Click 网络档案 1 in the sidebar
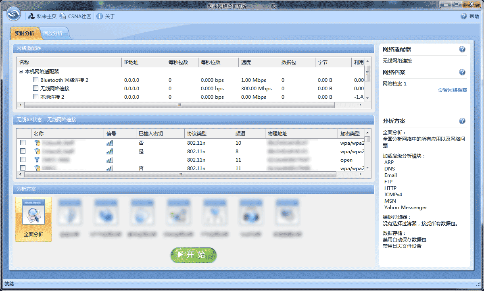The image size is (484, 291). click(x=395, y=83)
